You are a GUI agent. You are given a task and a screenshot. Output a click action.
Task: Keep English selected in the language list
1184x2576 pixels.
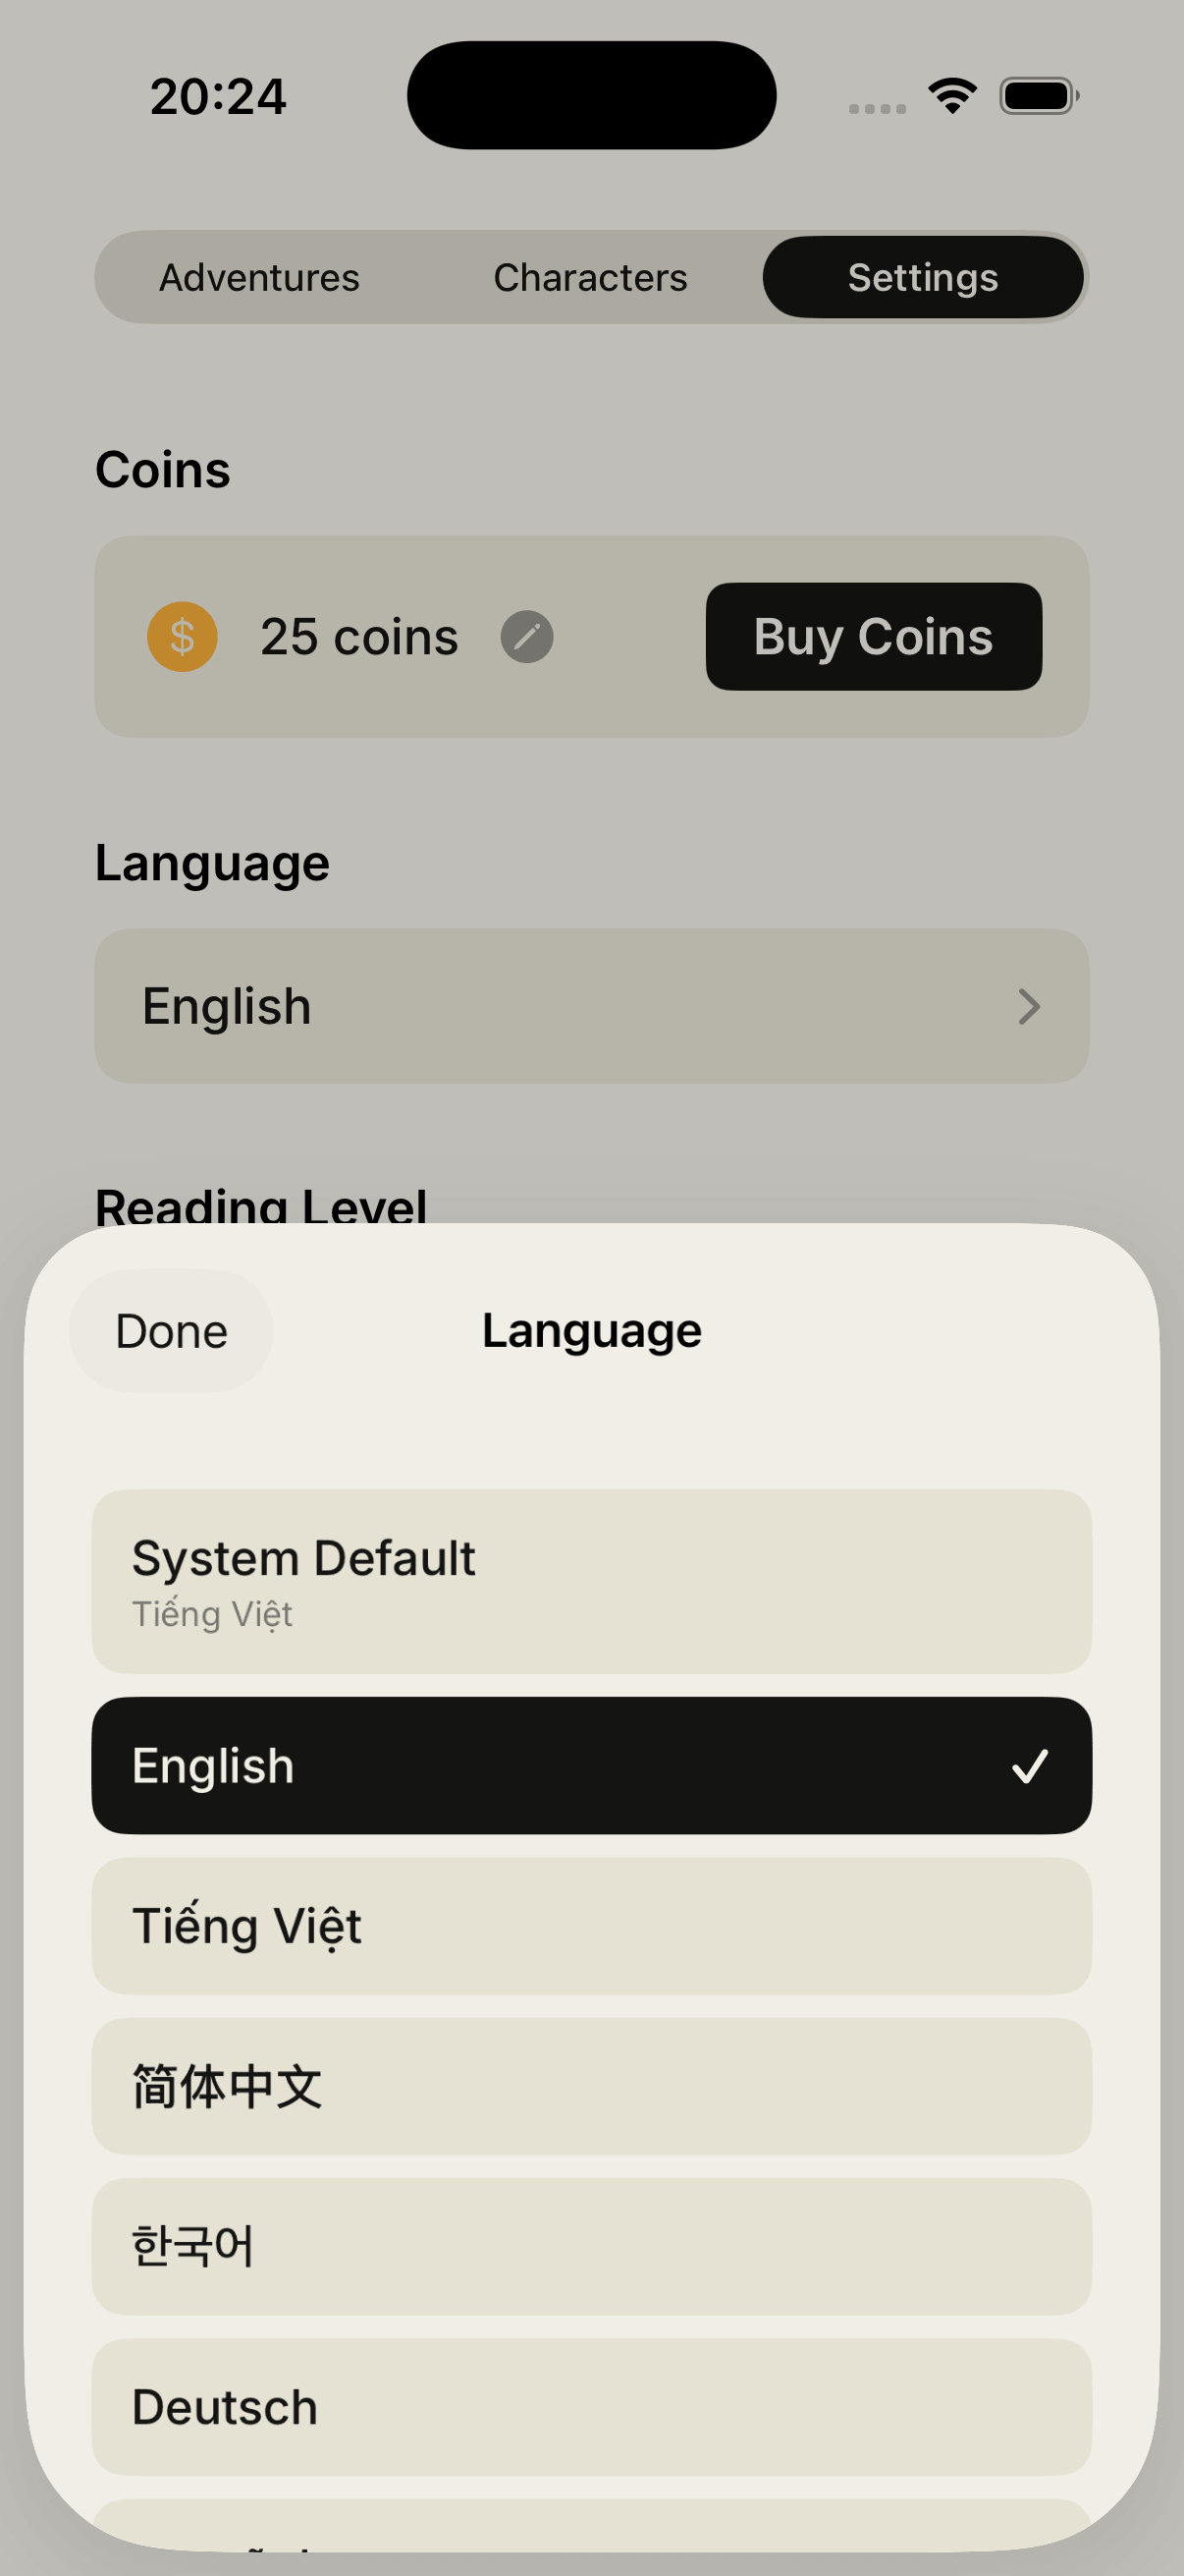tap(591, 1765)
